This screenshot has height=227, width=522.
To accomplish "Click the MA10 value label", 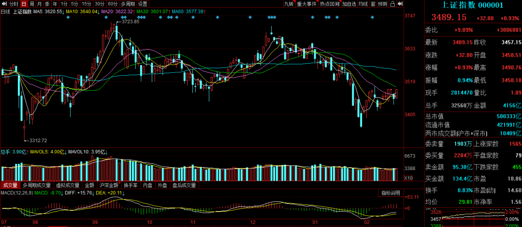I will (x=83, y=12).
